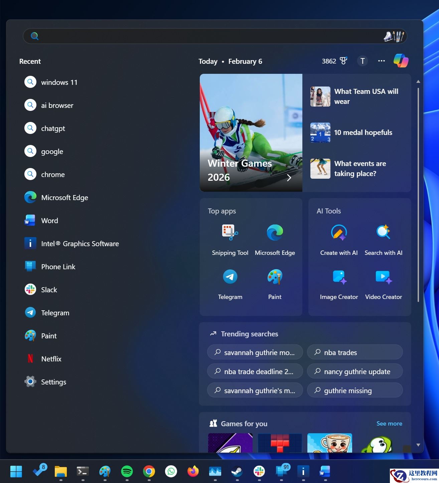Open the three-dot more options menu
Viewport: 439px width, 483px height.
click(381, 61)
